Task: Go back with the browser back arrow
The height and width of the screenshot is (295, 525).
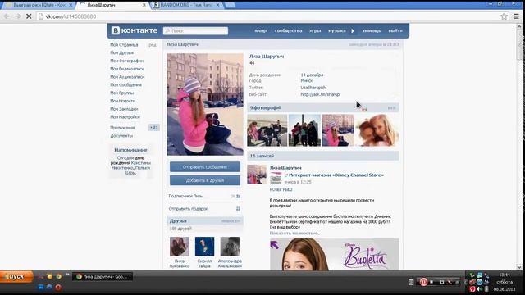Action: [x=7, y=16]
